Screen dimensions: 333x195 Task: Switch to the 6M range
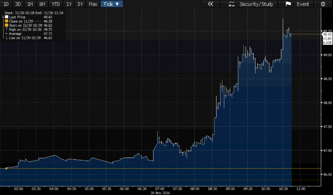click(42, 4)
